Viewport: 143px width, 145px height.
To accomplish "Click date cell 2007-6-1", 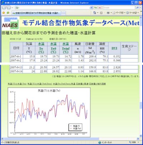I will click(x=16, y=56).
